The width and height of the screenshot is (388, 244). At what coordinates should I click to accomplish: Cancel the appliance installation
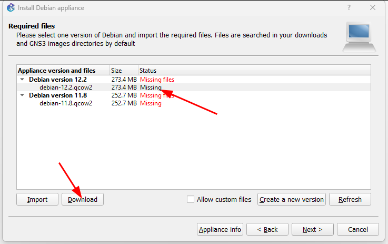pos(357,229)
